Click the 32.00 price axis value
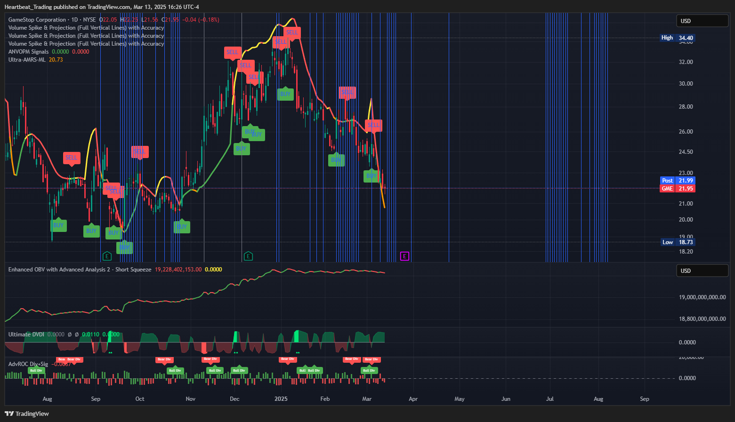735x422 pixels. point(686,62)
